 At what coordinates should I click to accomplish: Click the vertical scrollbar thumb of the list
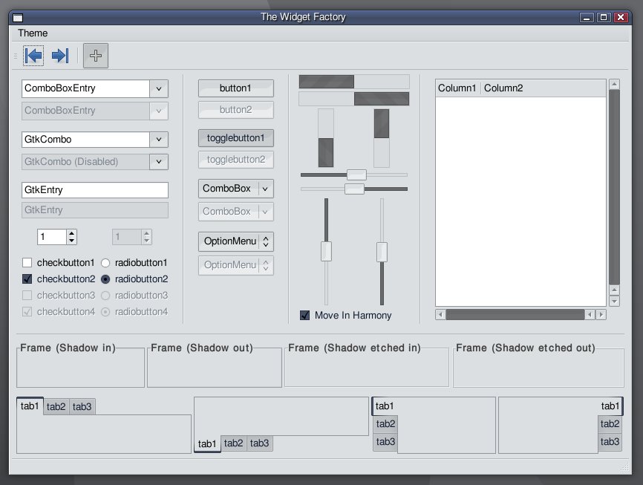[614, 187]
